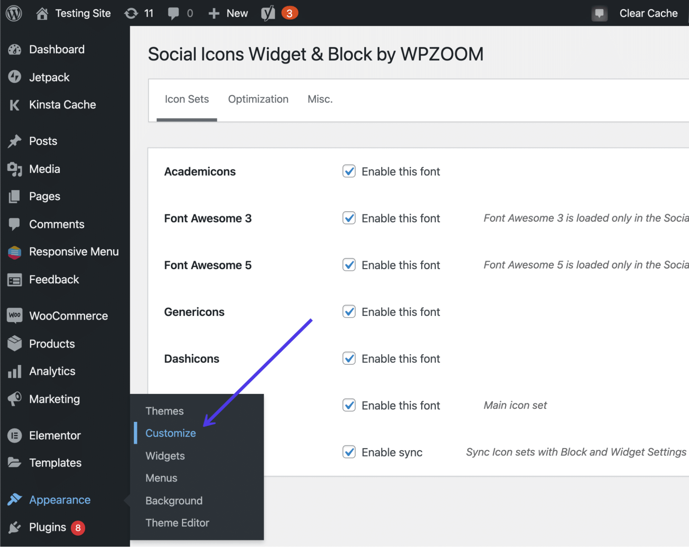Click the Responsive Menu icon in sidebar
Viewport: 689px width, 547px height.
coord(15,252)
